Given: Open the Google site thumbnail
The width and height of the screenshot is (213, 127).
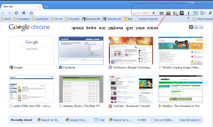Looking at the screenshot, I should click(x=31, y=50).
